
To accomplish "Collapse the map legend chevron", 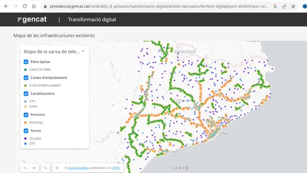I will click(83, 51).
